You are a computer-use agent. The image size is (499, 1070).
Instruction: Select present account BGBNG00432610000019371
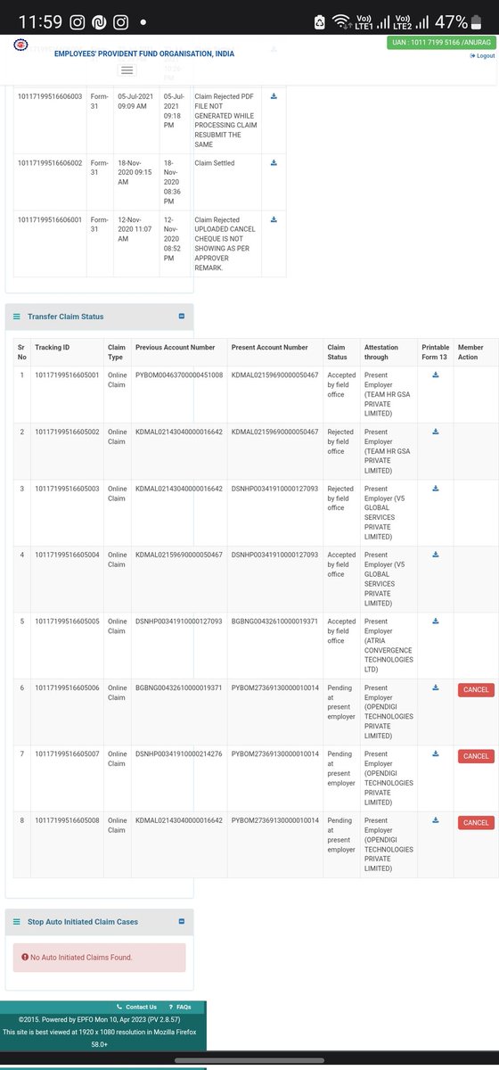click(x=274, y=621)
